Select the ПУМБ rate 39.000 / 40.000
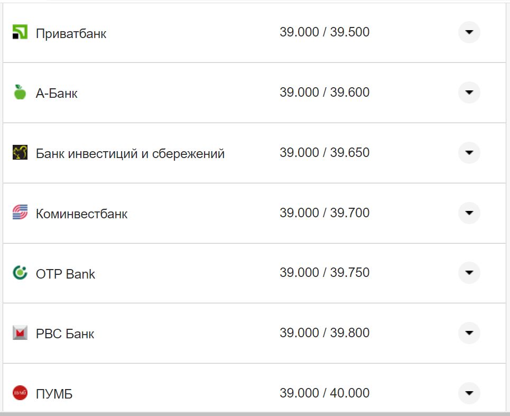This screenshot has height=416, width=510. [324, 393]
